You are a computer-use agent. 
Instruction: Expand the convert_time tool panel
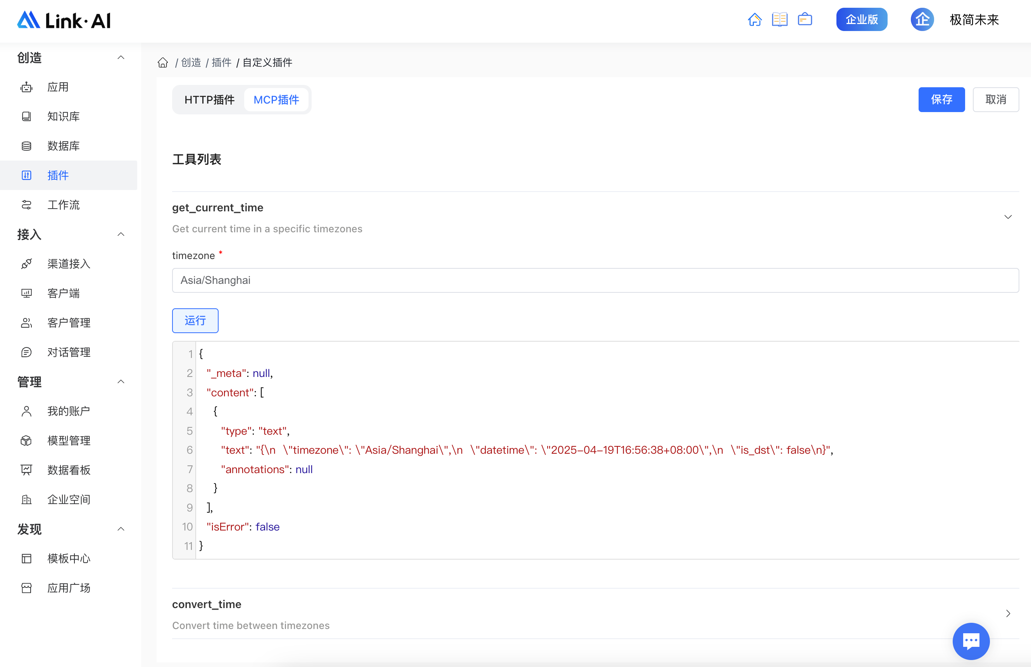pyautogui.click(x=1008, y=613)
